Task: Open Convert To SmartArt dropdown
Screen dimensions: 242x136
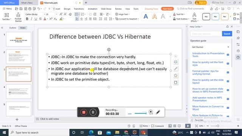Action: click(127, 19)
